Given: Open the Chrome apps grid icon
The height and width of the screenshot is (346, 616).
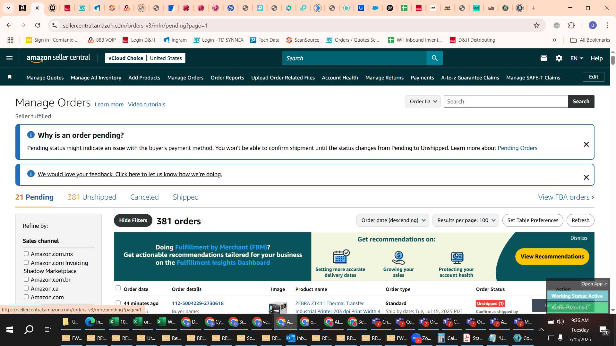Looking at the screenshot, I should tap(10, 40).
